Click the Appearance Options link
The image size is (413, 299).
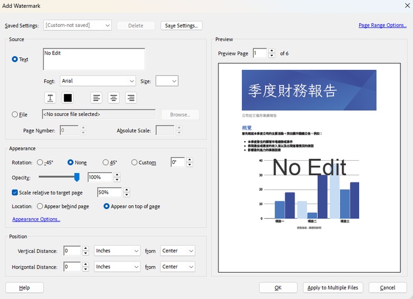(x=37, y=219)
